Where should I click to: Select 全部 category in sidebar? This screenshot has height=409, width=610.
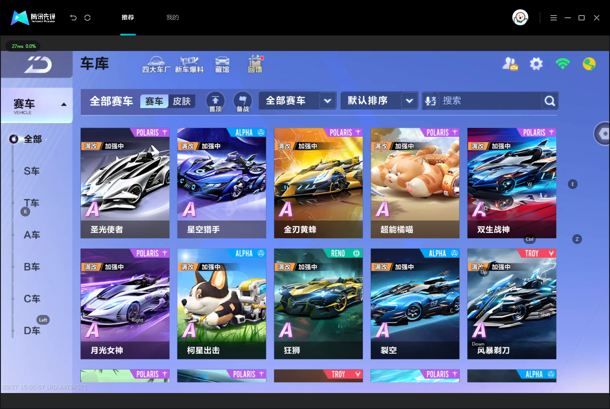32,139
